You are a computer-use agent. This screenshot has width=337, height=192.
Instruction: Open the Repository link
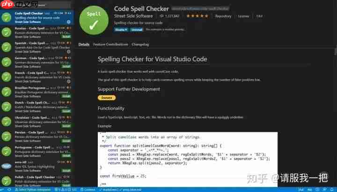(223, 16)
